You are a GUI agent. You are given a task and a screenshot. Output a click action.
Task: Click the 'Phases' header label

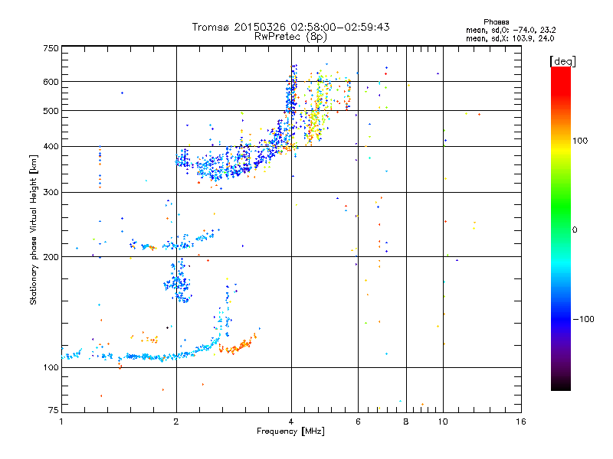(496, 22)
